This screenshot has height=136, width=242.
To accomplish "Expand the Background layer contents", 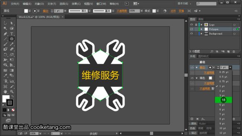I will coord(201,33).
